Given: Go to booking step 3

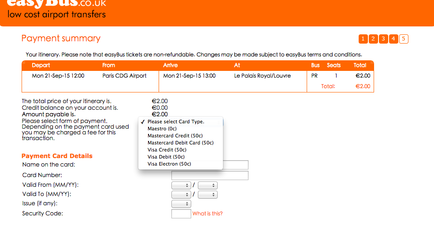Looking at the screenshot, I should (x=383, y=39).
